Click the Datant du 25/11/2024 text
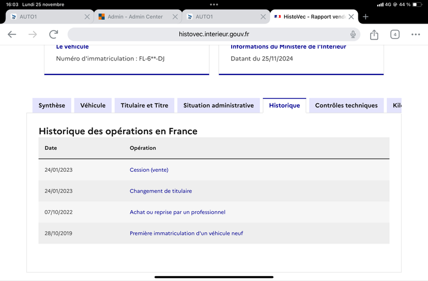This screenshot has width=428, height=281. pyautogui.click(x=262, y=58)
